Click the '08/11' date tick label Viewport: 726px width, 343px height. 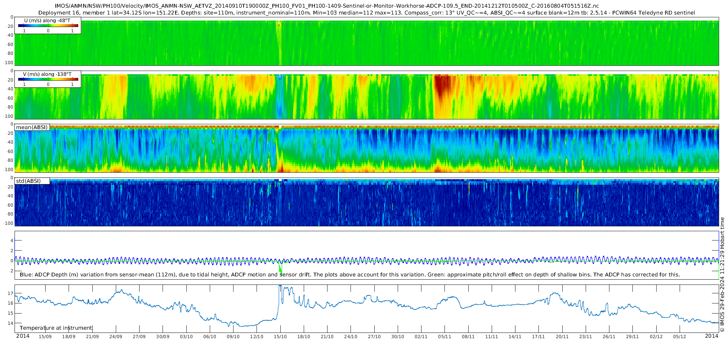click(x=468, y=337)
